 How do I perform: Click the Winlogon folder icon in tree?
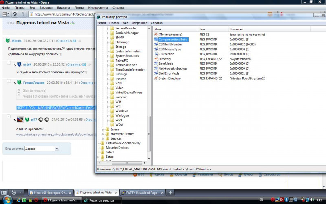point(112,115)
